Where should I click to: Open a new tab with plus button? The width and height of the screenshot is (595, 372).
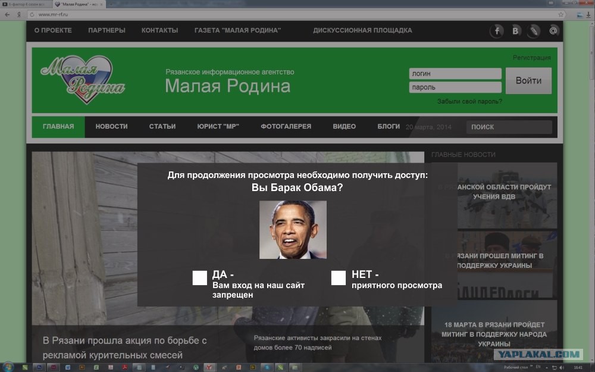(x=111, y=4)
